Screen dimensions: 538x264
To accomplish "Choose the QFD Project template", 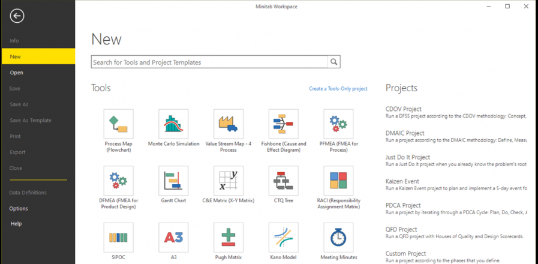I will (x=456, y=232).
